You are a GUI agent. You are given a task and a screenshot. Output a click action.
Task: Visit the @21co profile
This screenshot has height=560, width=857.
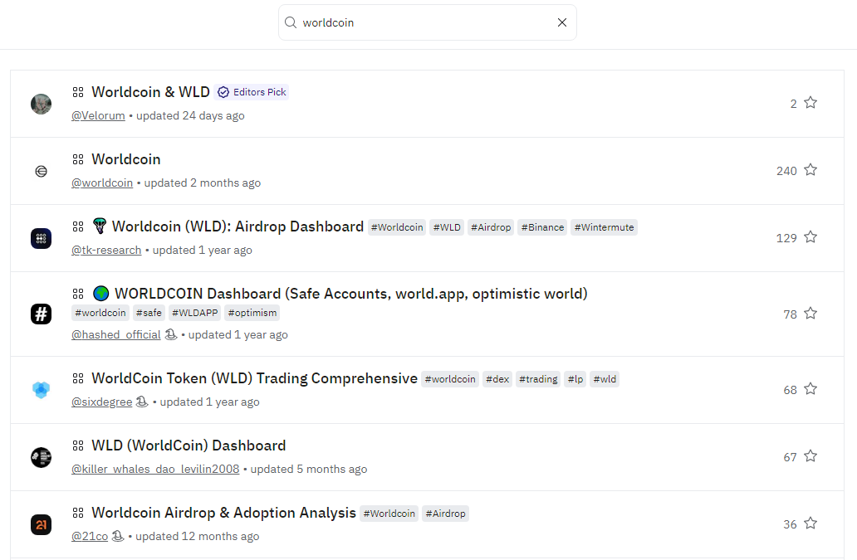(90, 536)
